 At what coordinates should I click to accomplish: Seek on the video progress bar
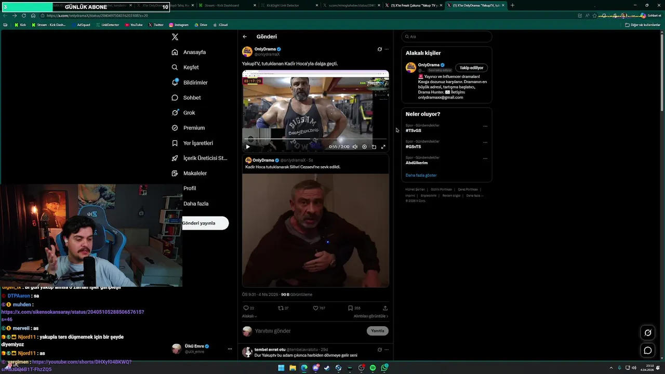point(315,139)
